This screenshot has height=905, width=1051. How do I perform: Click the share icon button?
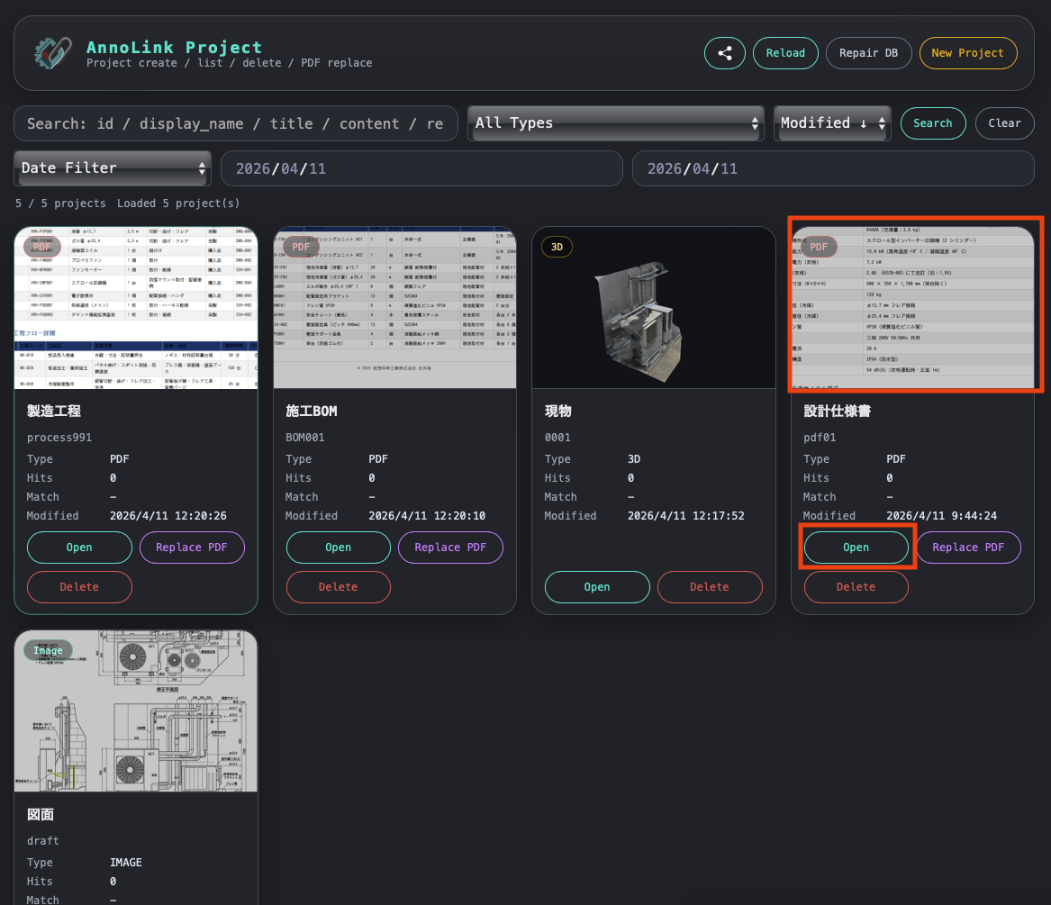click(725, 53)
